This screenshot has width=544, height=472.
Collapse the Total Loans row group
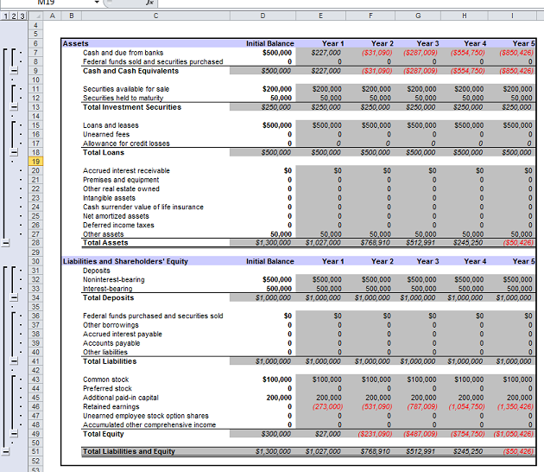pyautogui.click(x=15, y=152)
